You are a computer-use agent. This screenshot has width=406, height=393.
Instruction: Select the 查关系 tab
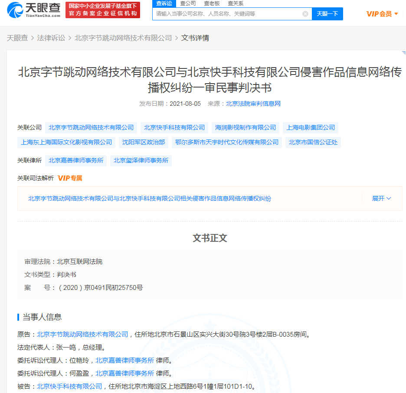pos(235,3)
